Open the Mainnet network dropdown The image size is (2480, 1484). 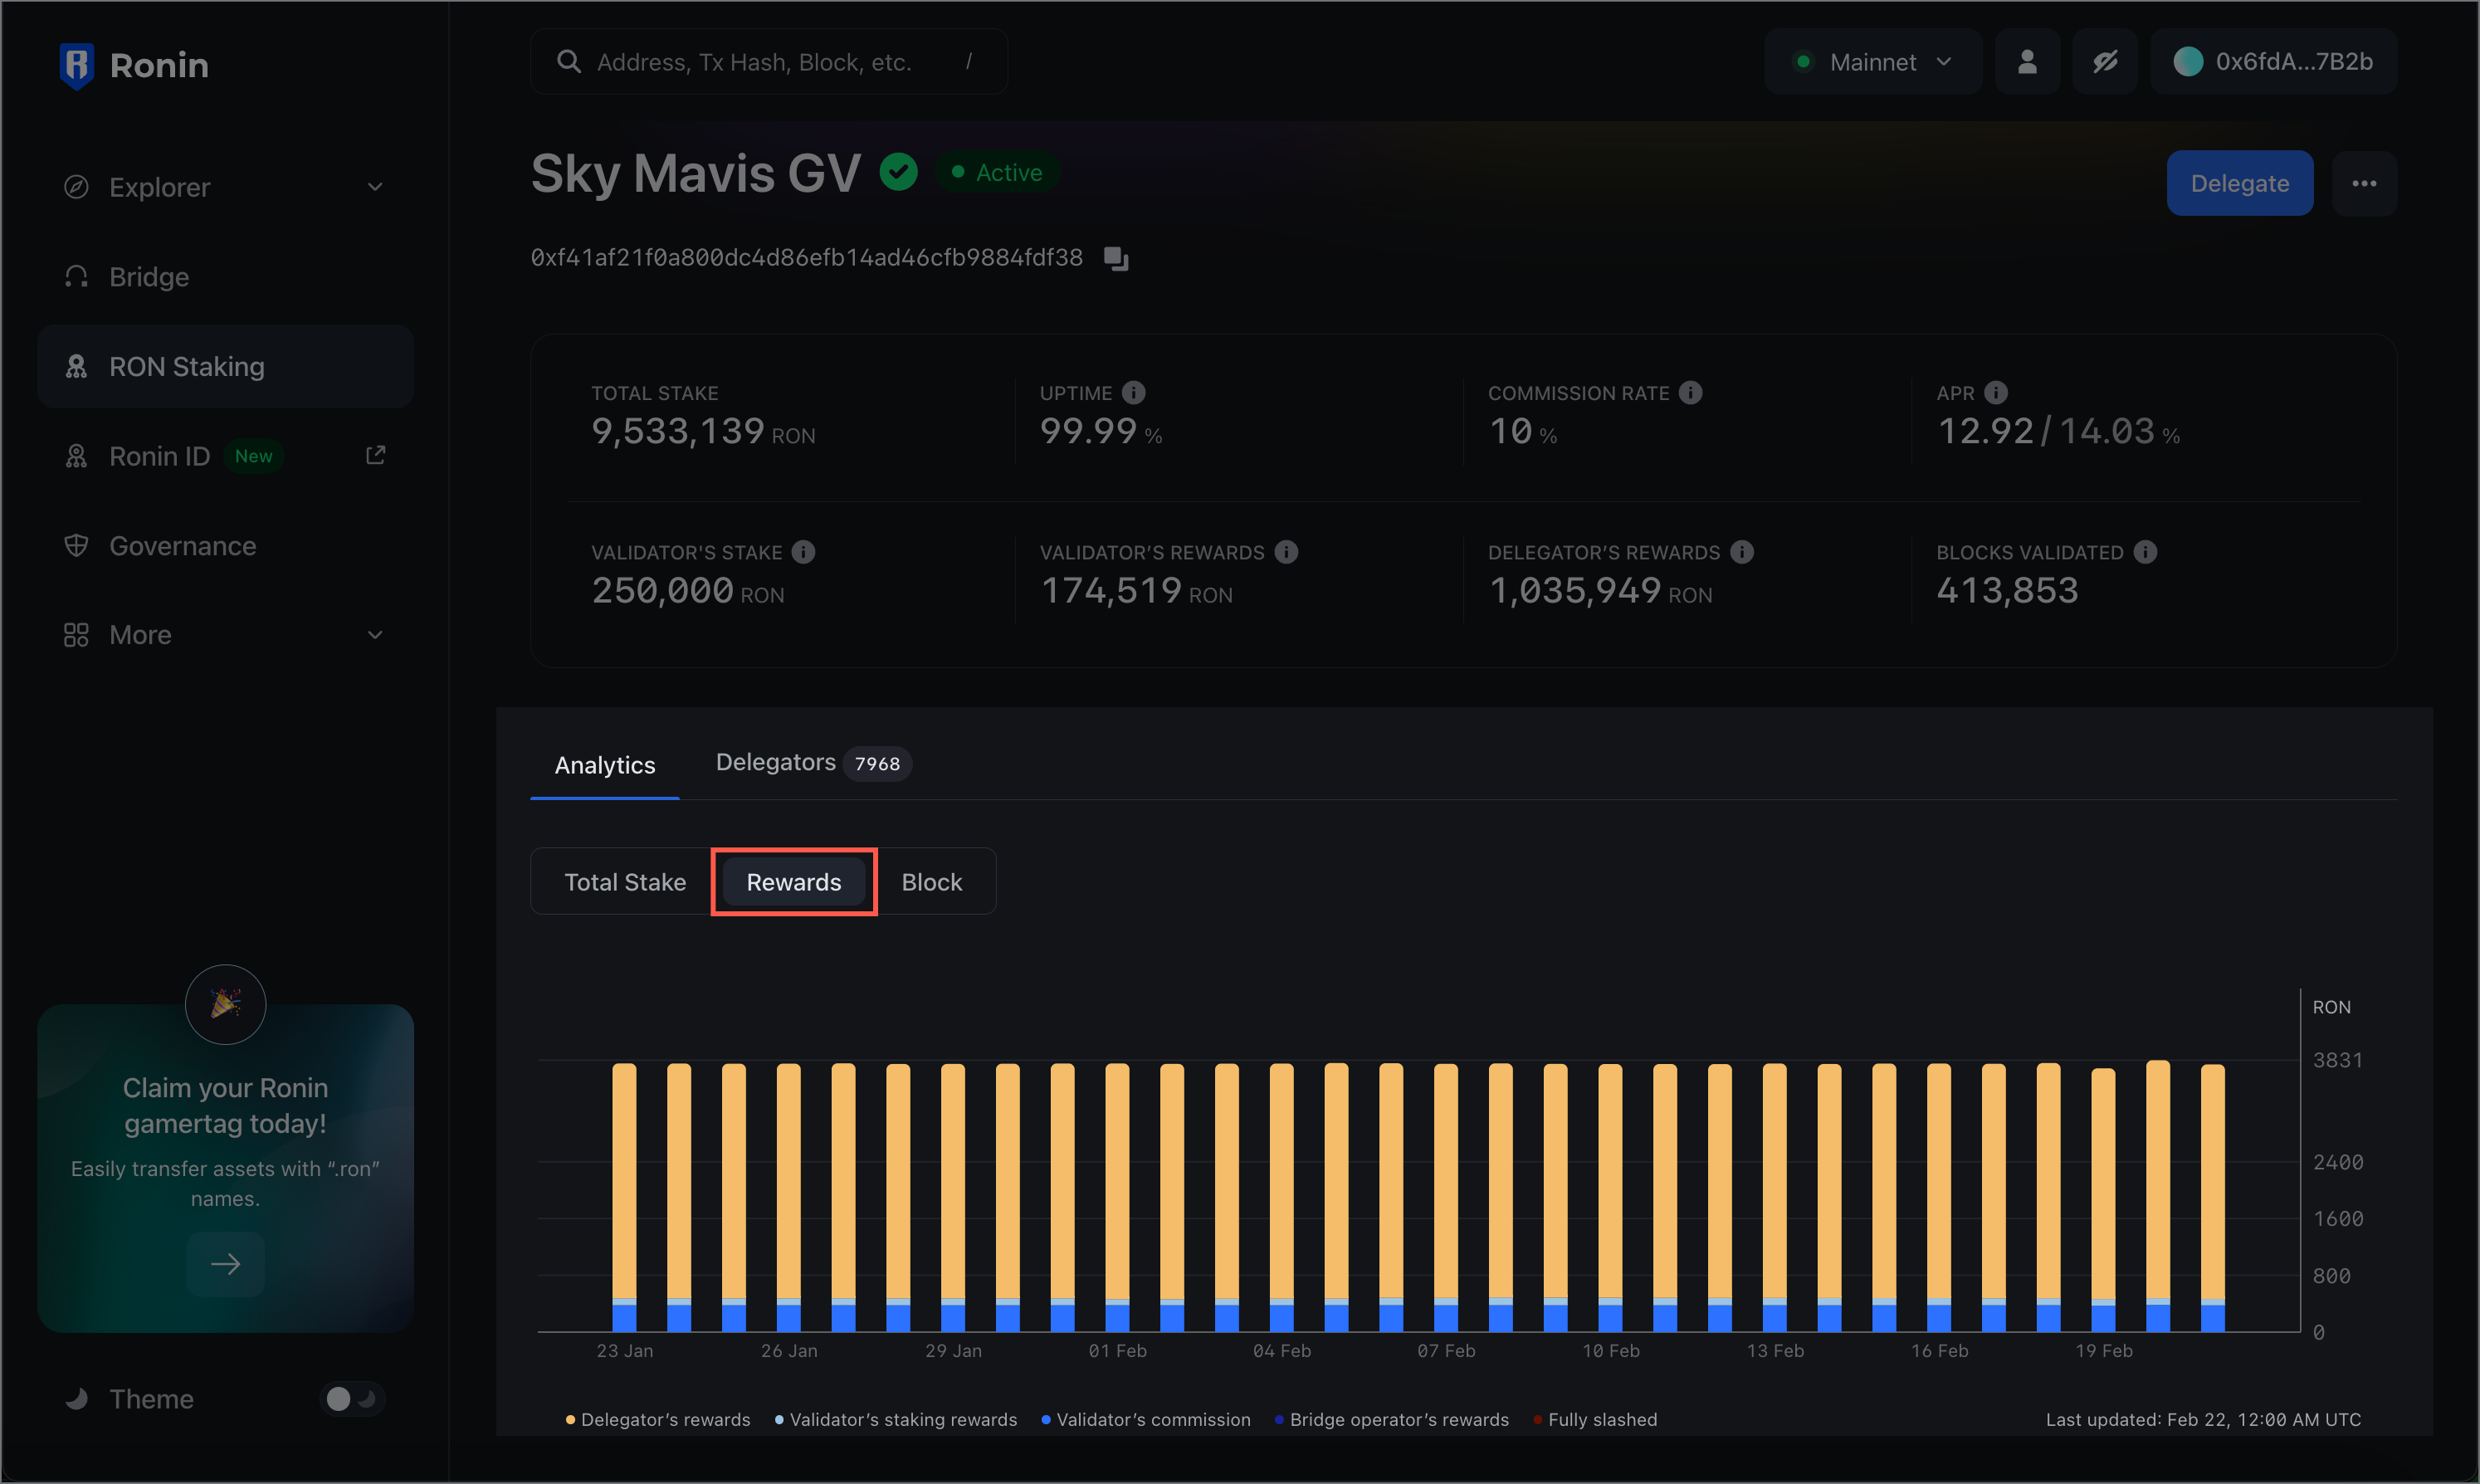coord(1873,62)
